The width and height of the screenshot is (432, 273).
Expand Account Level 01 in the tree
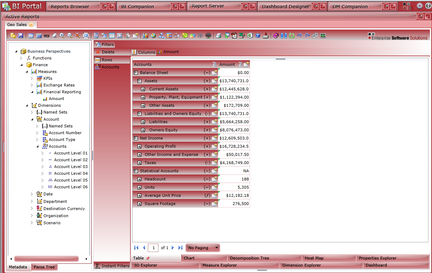(43, 153)
